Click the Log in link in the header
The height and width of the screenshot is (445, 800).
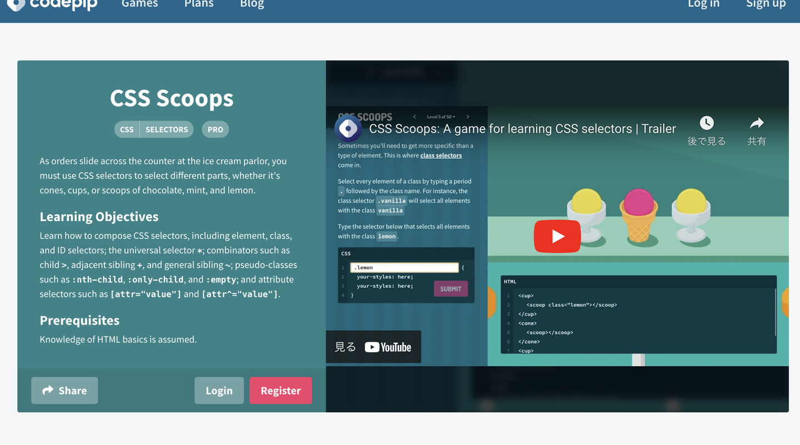(x=703, y=4)
